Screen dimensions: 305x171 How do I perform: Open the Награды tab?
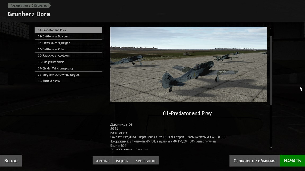pyautogui.click(x=122, y=161)
